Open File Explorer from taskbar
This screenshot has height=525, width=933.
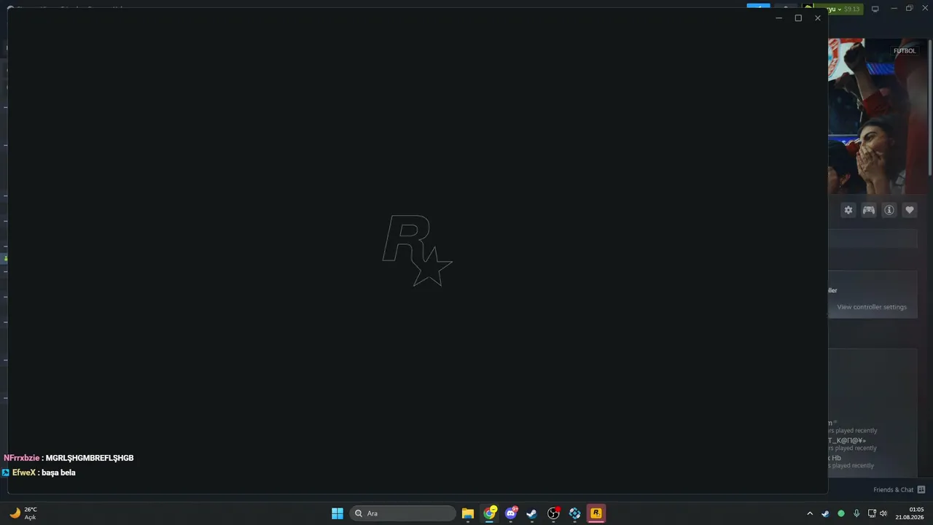[468, 513]
